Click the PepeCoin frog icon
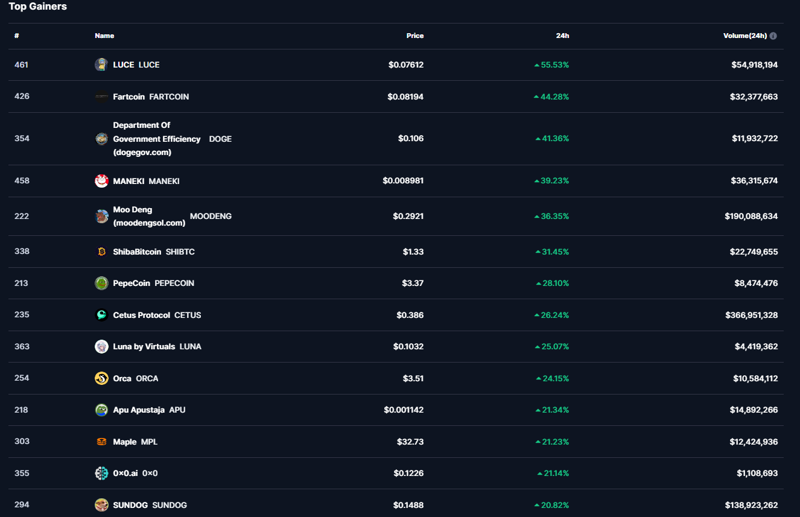Viewport: 800px width, 517px height. click(101, 283)
